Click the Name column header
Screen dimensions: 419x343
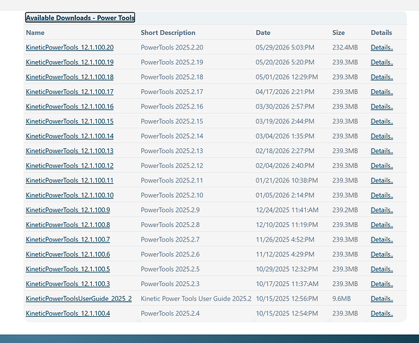[35, 33]
